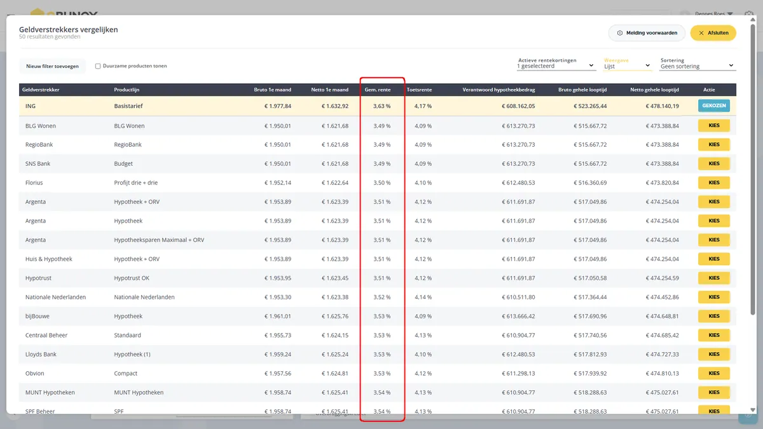Close the dialog with Afsluiten
Viewport: 763px width, 429px height.
pos(713,33)
